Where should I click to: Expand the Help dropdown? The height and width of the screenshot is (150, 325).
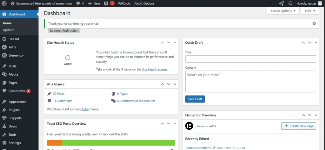coord(310,11)
